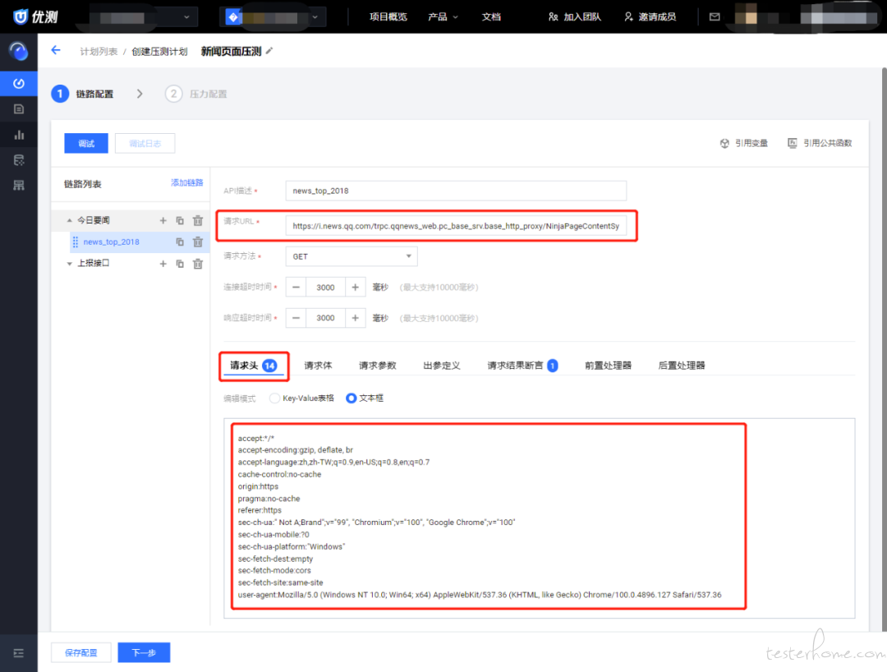
Task: Click the back arrow beside 计划列表
Action: tap(56, 51)
